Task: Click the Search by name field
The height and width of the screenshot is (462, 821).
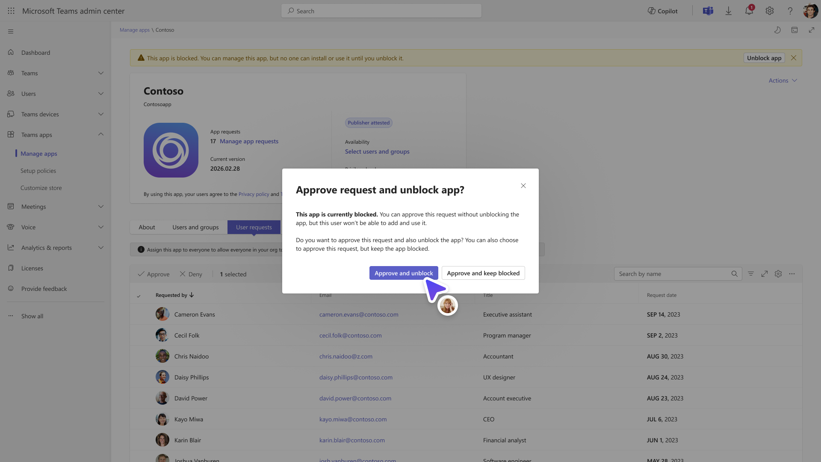Action: click(x=678, y=274)
